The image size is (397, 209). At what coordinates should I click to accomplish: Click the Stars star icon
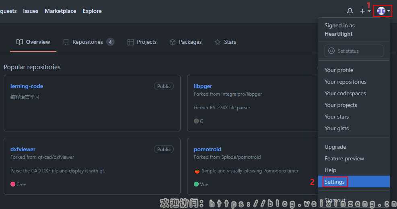coord(218,42)
